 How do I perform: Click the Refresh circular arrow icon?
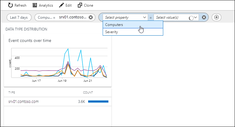pyautogui.click(x=10, y=5)
